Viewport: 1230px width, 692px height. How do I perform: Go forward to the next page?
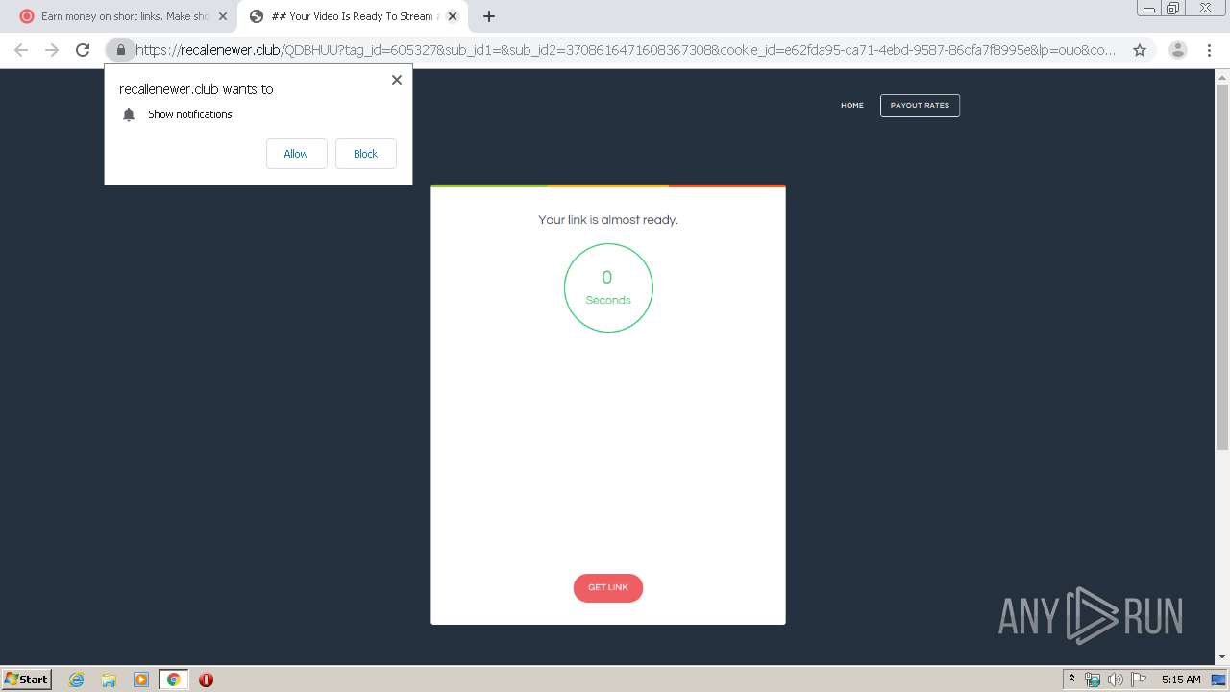(x=52, y=50)
